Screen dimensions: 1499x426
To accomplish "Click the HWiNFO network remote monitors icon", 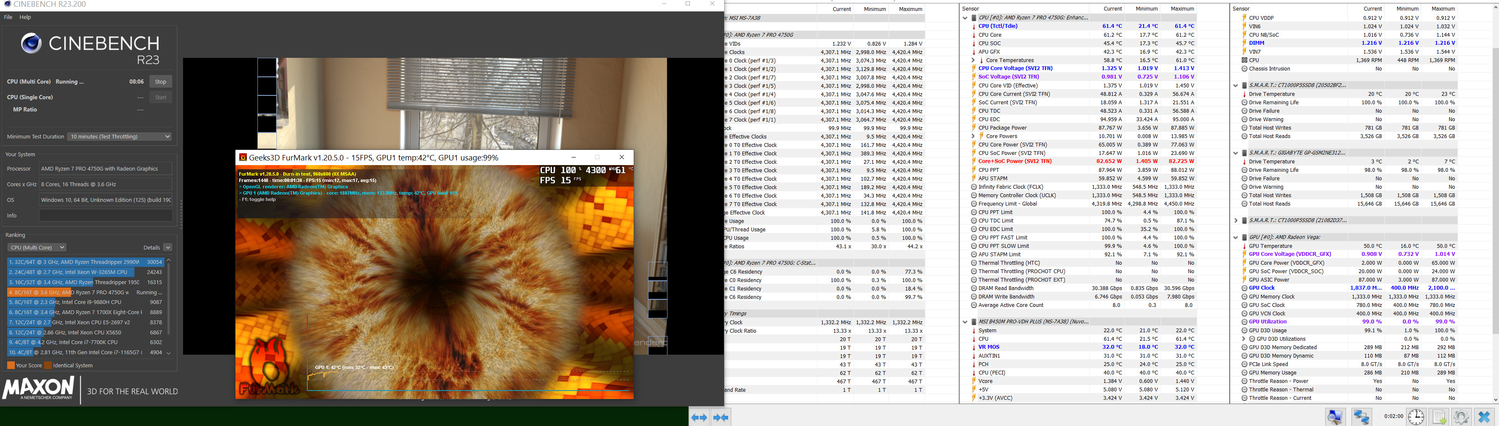I will tap(1361, 417).
